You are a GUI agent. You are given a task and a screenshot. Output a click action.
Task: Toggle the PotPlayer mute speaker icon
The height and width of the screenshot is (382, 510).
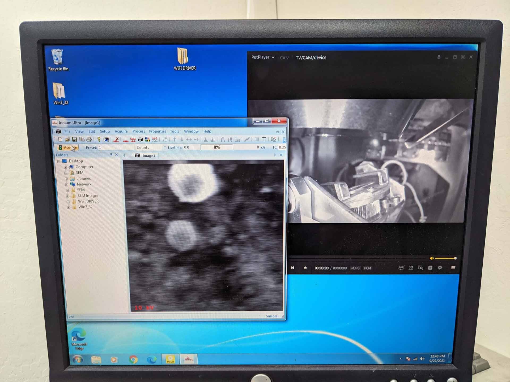pos(432,258)
